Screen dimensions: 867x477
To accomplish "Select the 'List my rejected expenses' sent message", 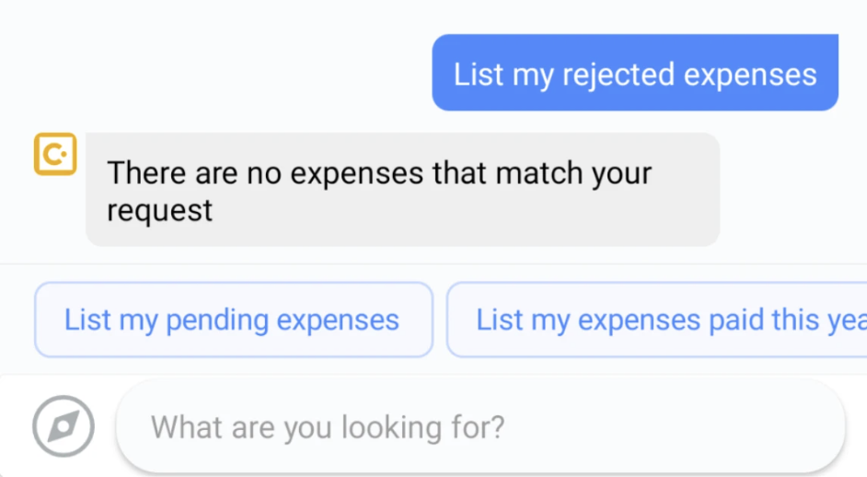I will [x=635, y=73].
